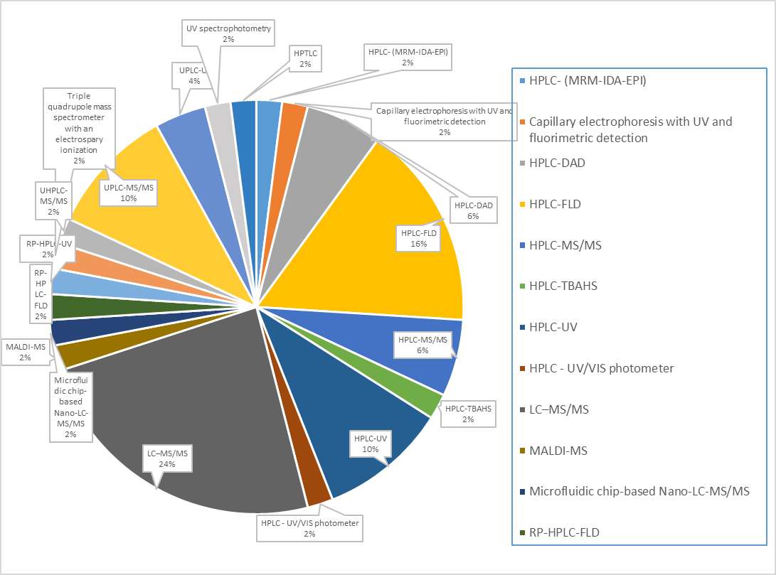This screenshot has width=776, height=575.
Task: Select the HPLC-TBAHS 2% data label
Action: click(x=469, y=414)
